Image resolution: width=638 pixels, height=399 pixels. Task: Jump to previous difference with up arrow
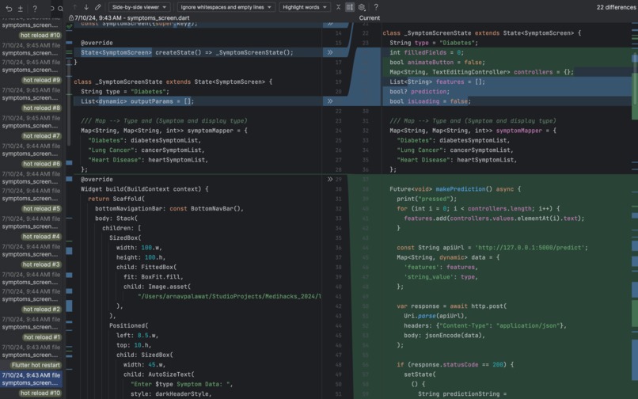[75, 7]
